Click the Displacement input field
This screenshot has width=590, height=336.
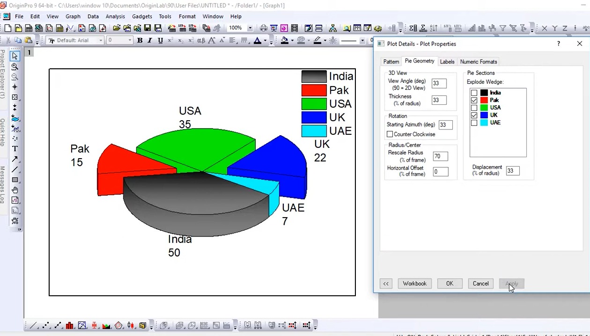click(513, 171)
